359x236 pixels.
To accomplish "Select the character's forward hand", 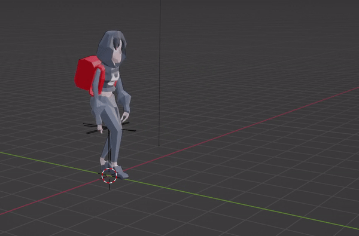I will pyautogui.click(x=125, y=117).
